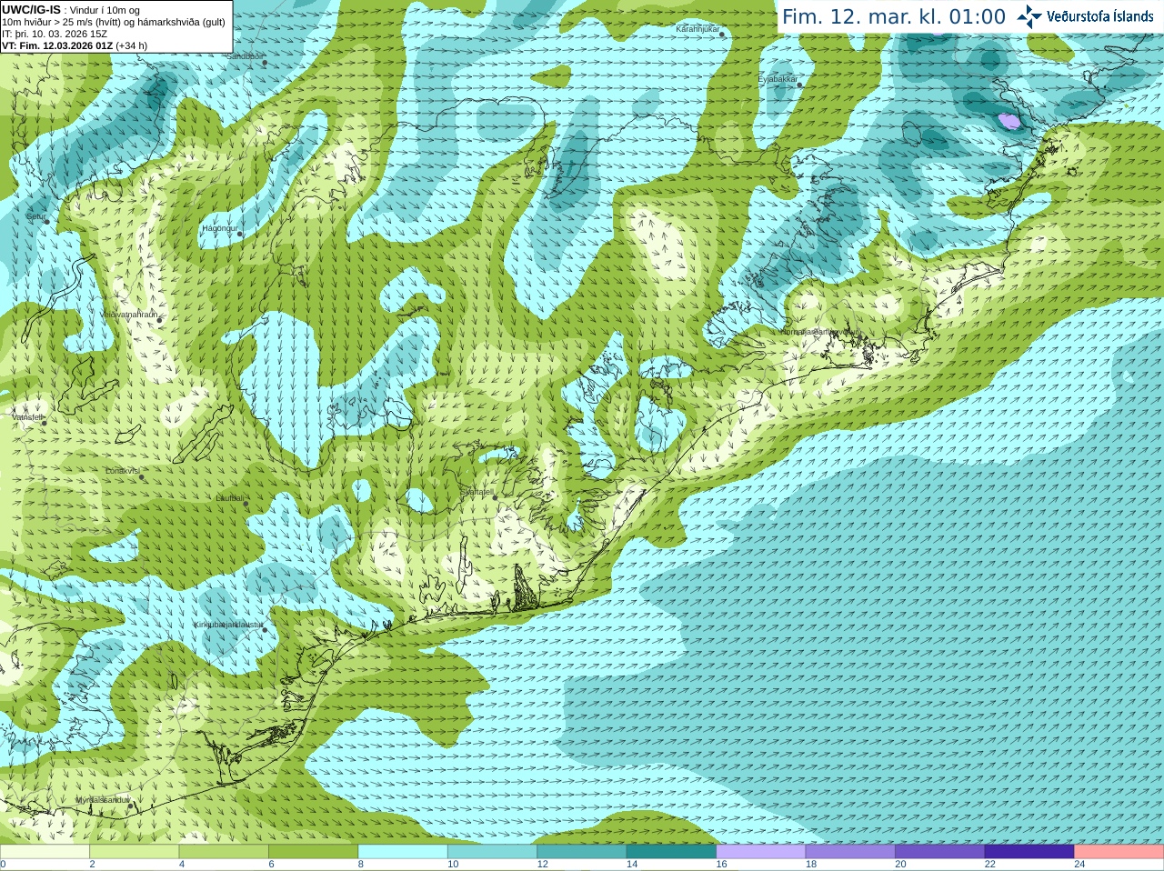The width and height of the screenshot is (1164, 871).
Task: Click the Kárahnjúkar station label
Action: click(697, 29)
